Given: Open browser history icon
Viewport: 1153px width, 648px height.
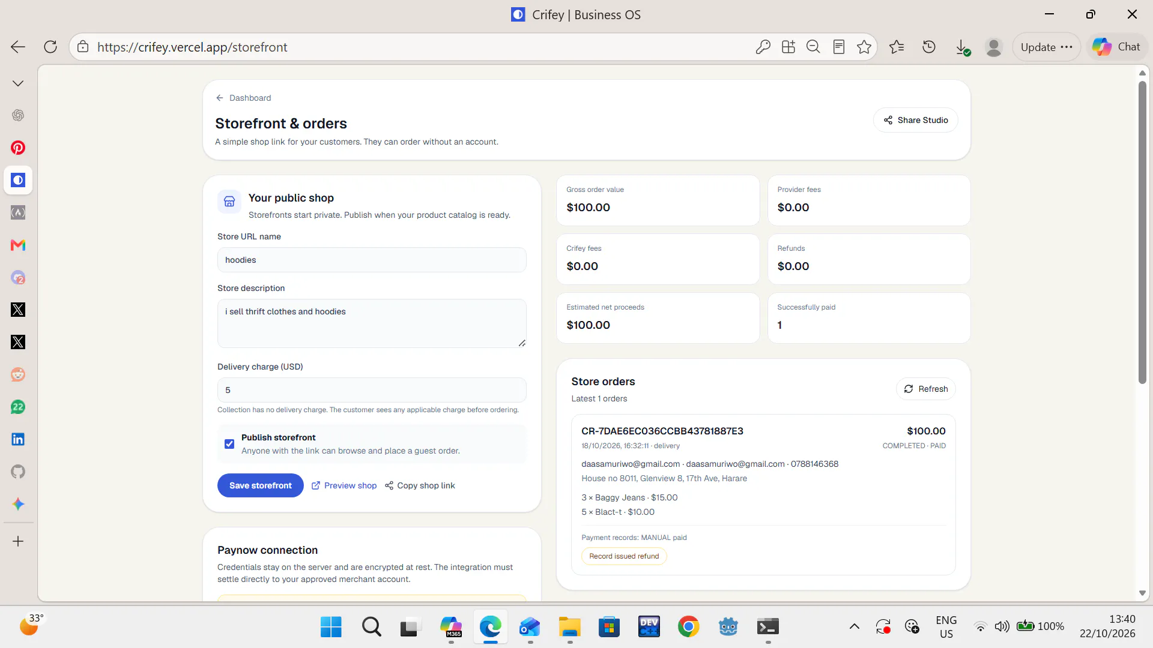Looking at the screenshot, I should click(929, 47).
